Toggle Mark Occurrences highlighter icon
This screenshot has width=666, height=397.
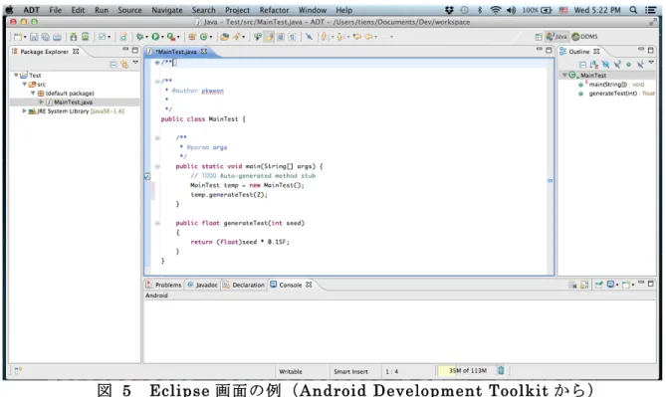(x=270, y=37)
